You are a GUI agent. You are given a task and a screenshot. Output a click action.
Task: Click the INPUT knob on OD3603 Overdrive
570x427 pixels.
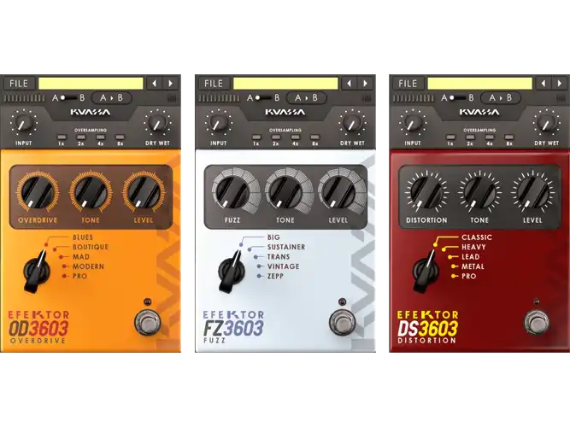(x=23, y=123)
